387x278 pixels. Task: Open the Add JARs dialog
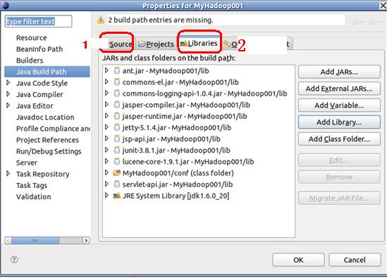click(x=339, y=72)
